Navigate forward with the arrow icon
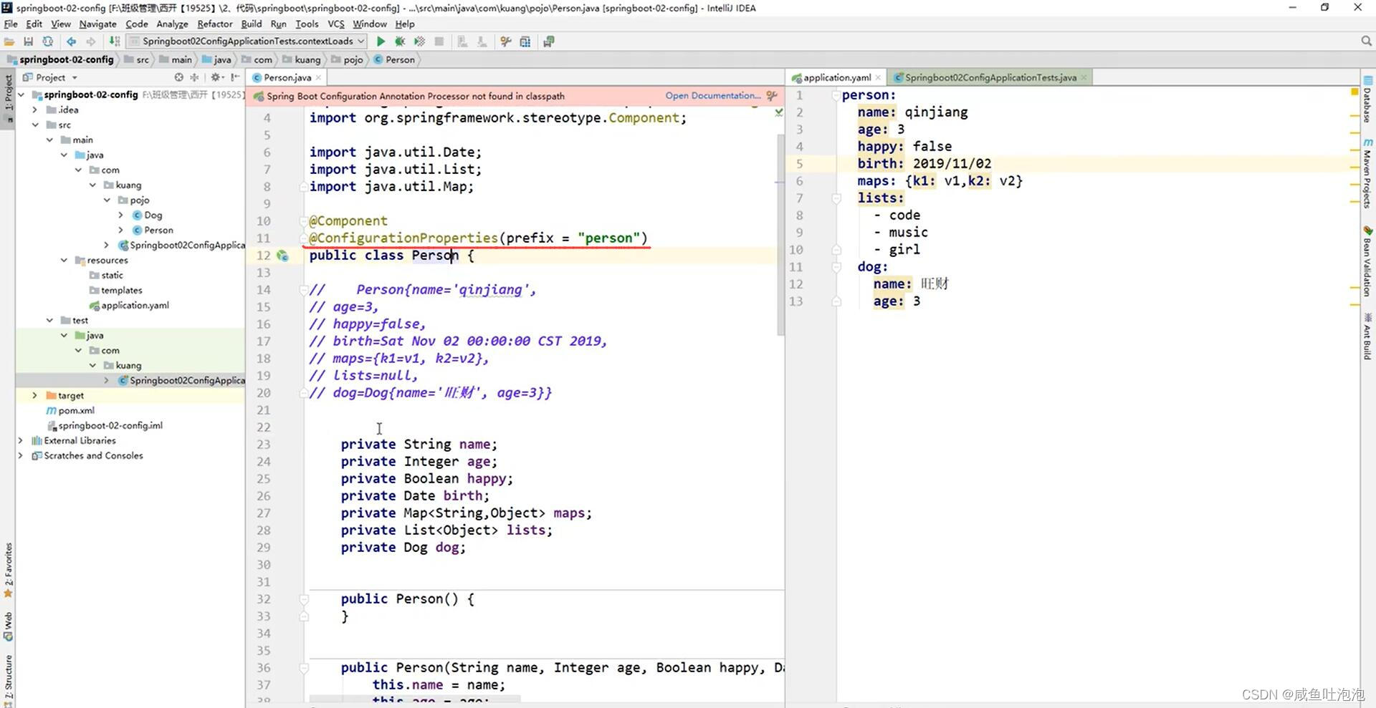 click(x=90, y=42)
